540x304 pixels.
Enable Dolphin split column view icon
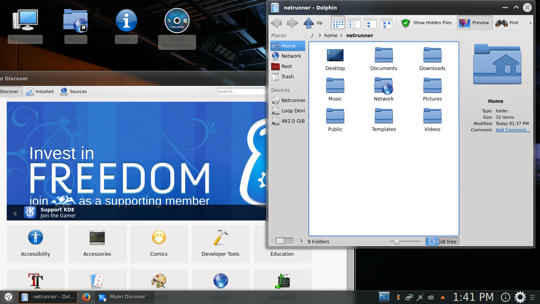tap(387, 23)
